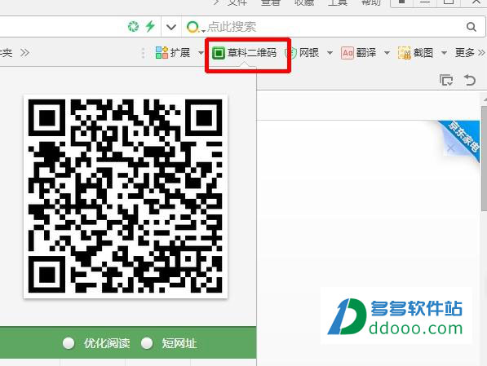Click the 截图 screenshot tool
The image size is (487, 366).
tap(415, 53)
